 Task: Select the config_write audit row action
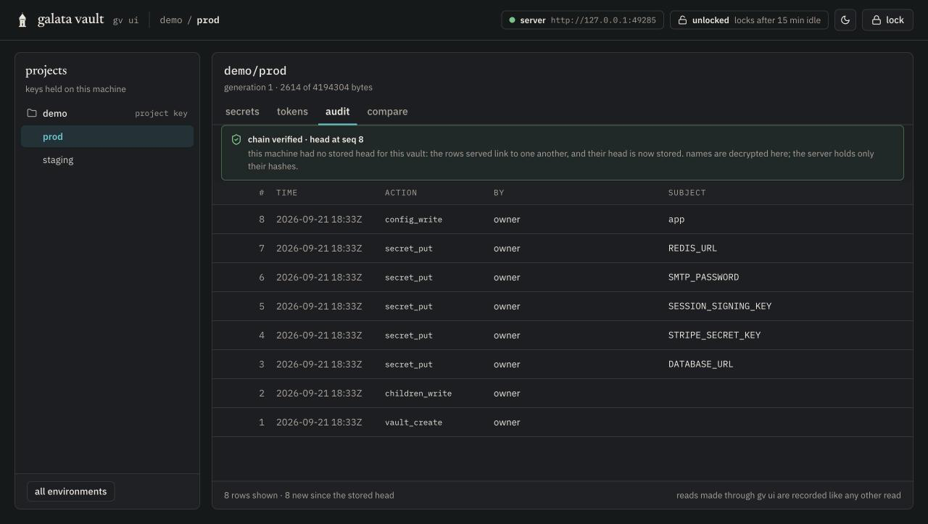point(413,220)
